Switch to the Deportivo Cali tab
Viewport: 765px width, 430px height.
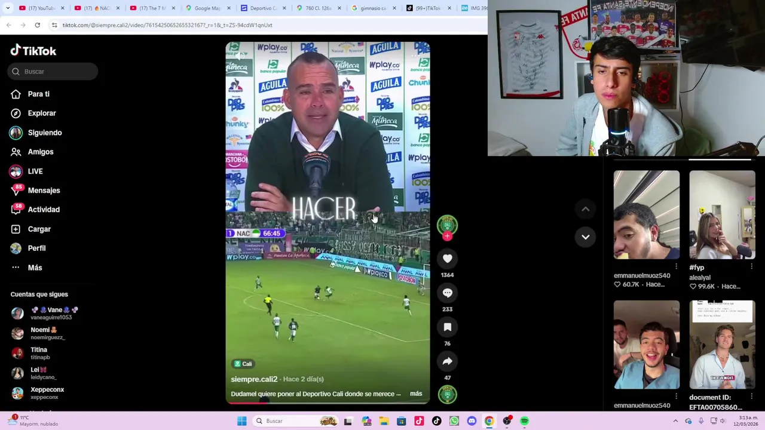coord(263,8)
